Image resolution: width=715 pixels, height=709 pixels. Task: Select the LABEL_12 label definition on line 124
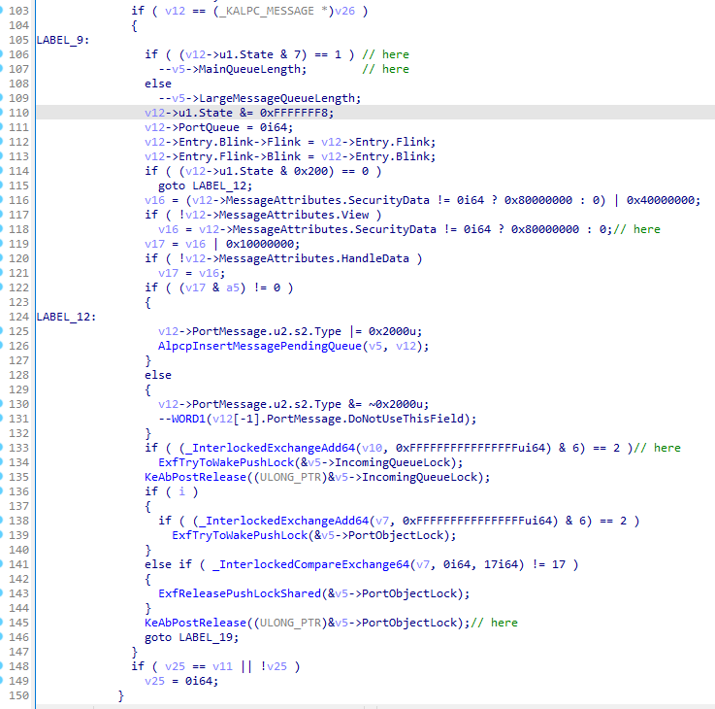coord(63,317)
